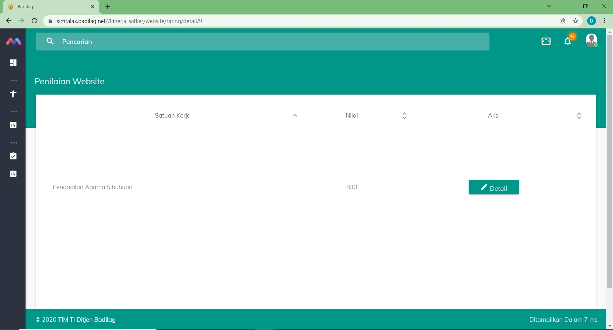Click in the Pencarian search field
613x330 pixels.
[262, 42]
